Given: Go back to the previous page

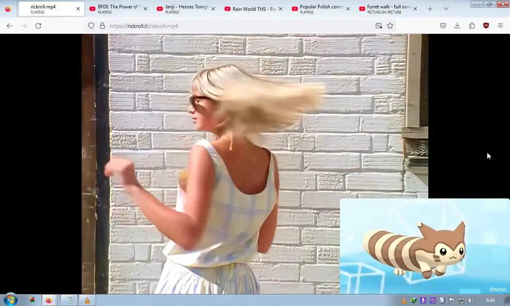Looking at the screenshot, I should pyautogui.click(x=10, y=26).
